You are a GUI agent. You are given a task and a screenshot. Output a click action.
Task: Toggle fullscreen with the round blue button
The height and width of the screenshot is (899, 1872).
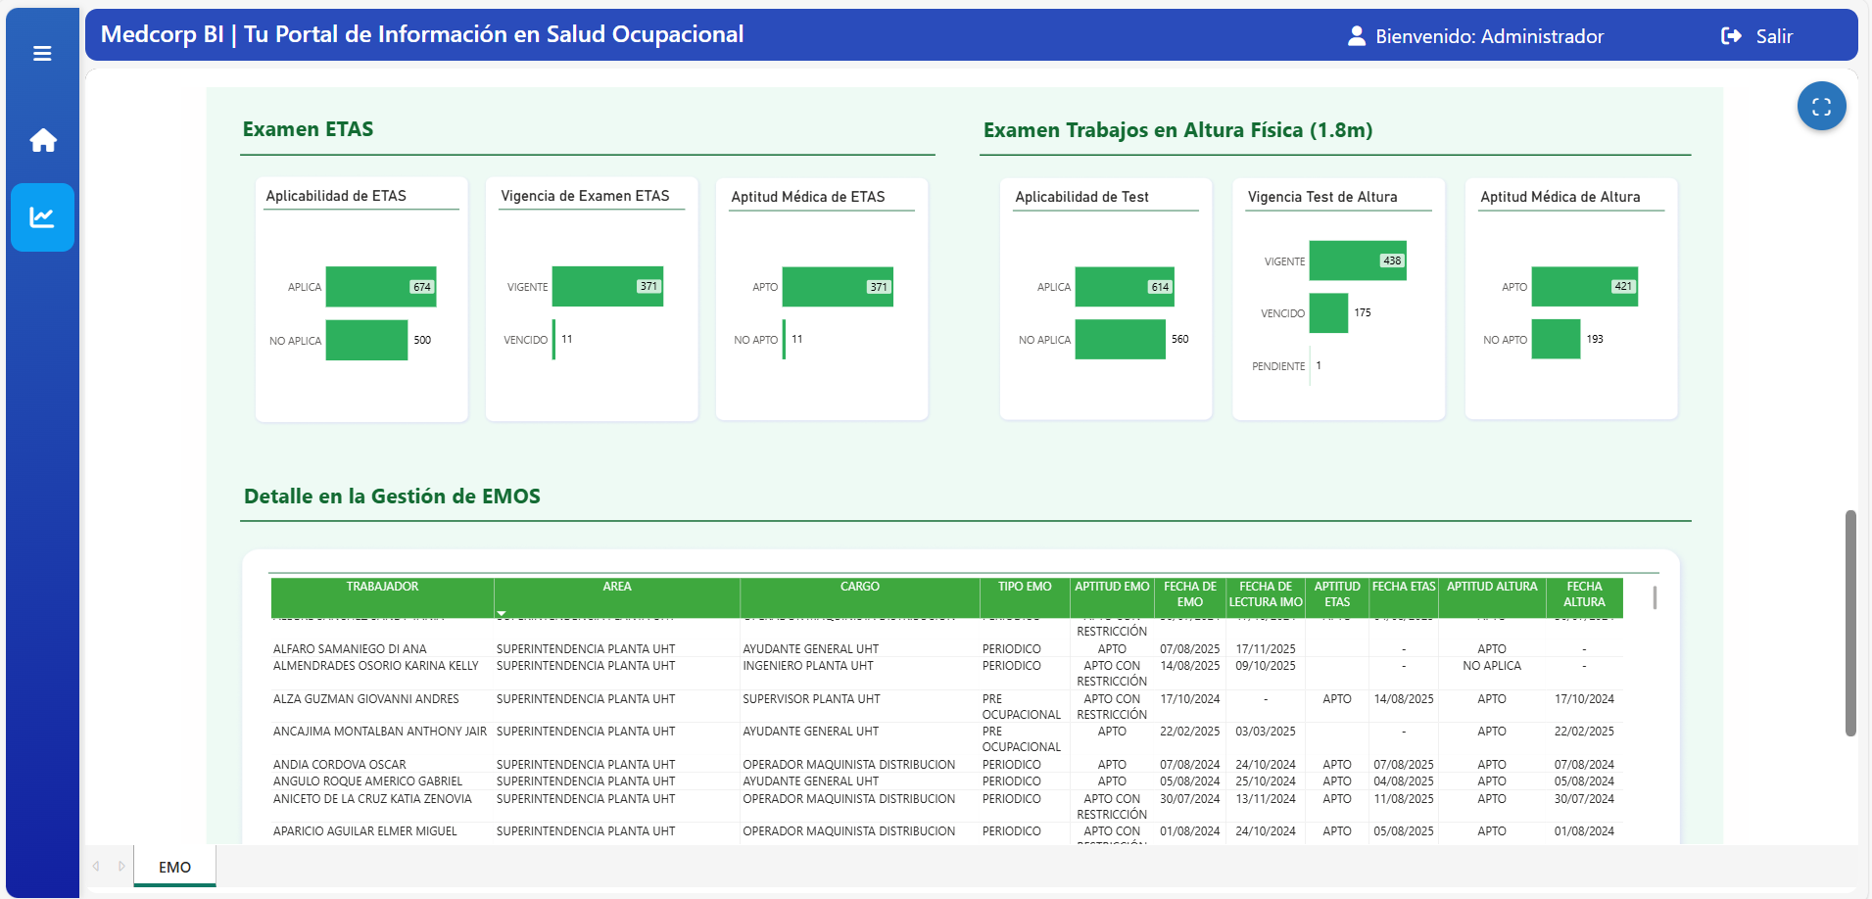1820,107
